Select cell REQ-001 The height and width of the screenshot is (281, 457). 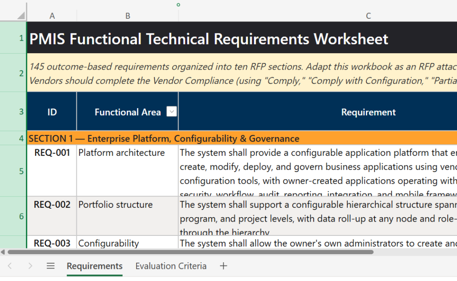tap(52, 171)
